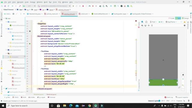Click the taskbar search box
This screenshot has width=192, height=108.
click(28, 106)
